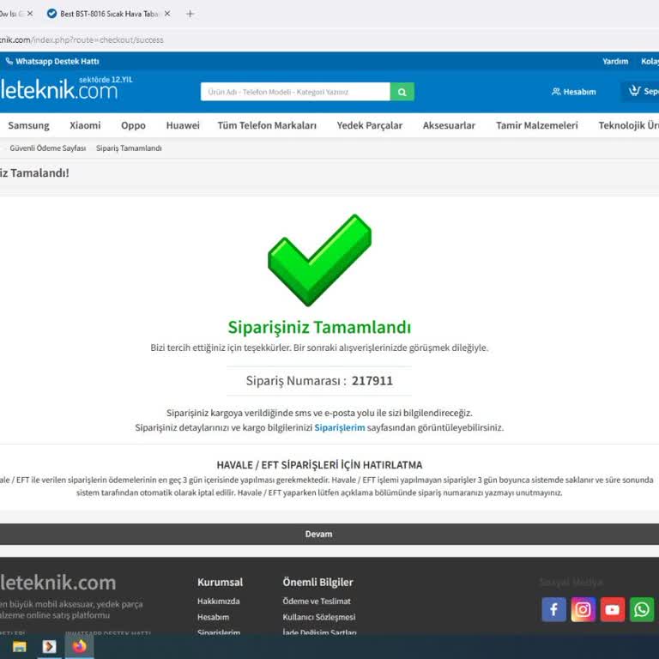Open the Ödeme ve Teslimat footer link
Screen dimensions: 659x659
(x=317, y=601)
